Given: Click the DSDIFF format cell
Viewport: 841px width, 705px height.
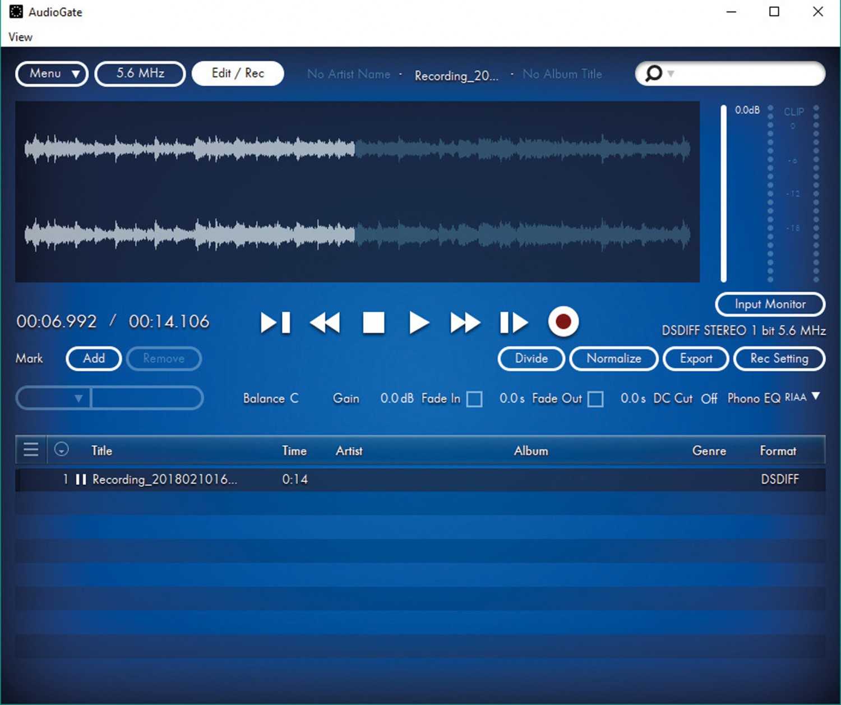Looking at the screenshot, I should [x=780, y=480].
